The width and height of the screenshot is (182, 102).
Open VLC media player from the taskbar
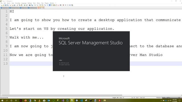coord(40,101)
